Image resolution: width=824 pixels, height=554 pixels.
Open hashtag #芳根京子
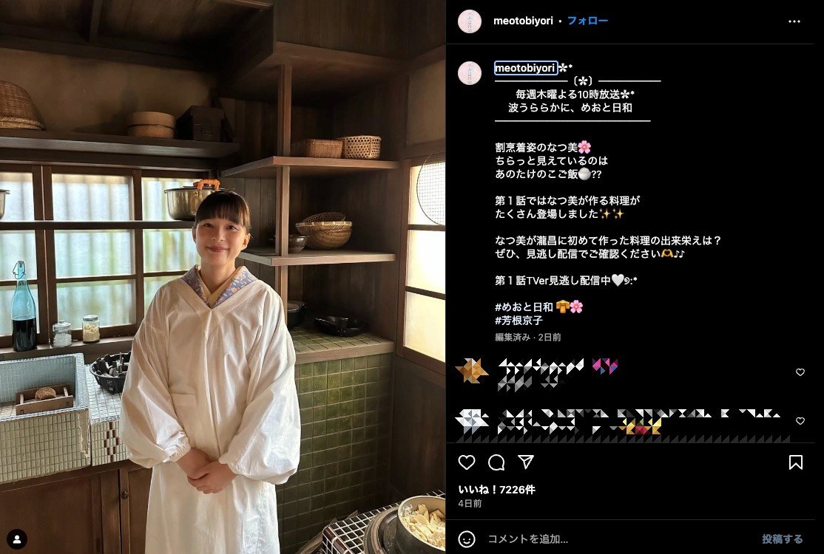(519, 320)
